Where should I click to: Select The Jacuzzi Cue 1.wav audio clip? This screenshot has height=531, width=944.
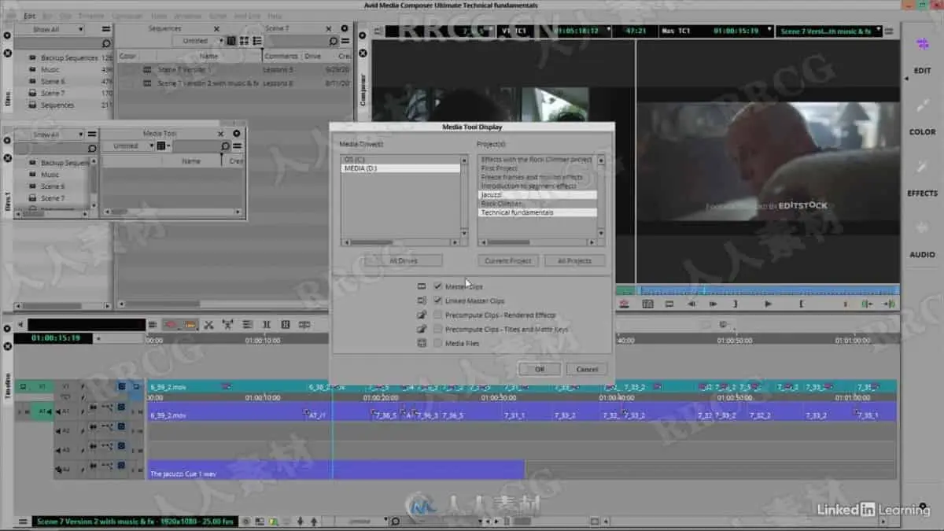click(x=336, y=470)
